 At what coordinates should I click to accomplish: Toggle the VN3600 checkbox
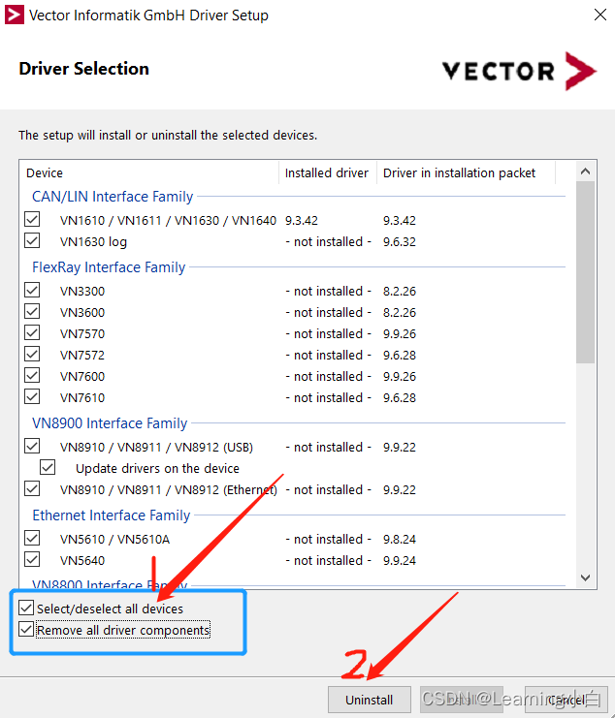click(x=32, y=311)
